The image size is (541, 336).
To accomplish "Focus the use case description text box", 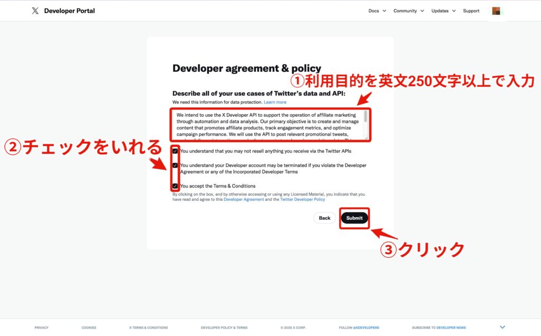I will click(267, 125).
